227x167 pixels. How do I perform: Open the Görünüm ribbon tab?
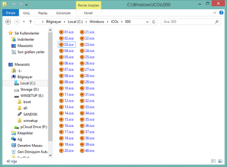point(63,13)
